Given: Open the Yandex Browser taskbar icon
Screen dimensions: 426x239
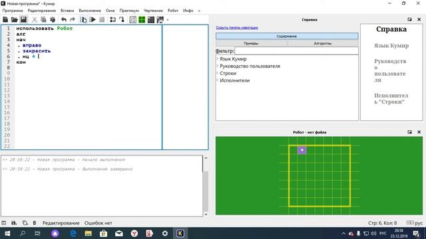Looking at the screenshot, I should (x=134, y=233).
